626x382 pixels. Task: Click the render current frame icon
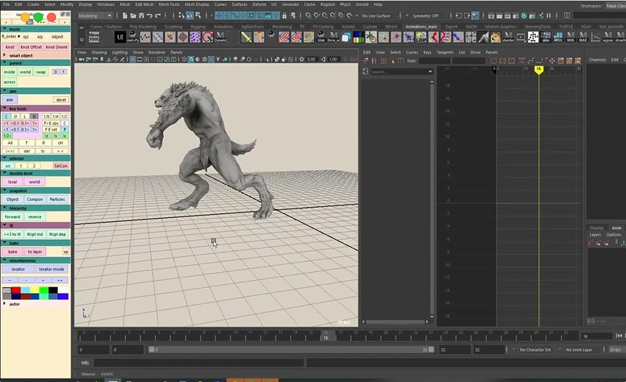point(492,15)
